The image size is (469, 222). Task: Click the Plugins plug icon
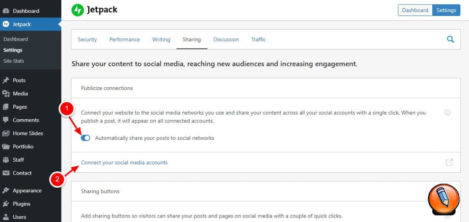(x=5, y=204)
